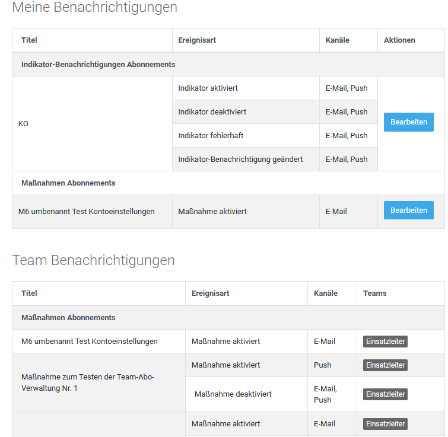The width and height of the screenshot is (448, 437).
Task: Click Bearbeiten button for KO subscription
Action: [x=408, y=122]
